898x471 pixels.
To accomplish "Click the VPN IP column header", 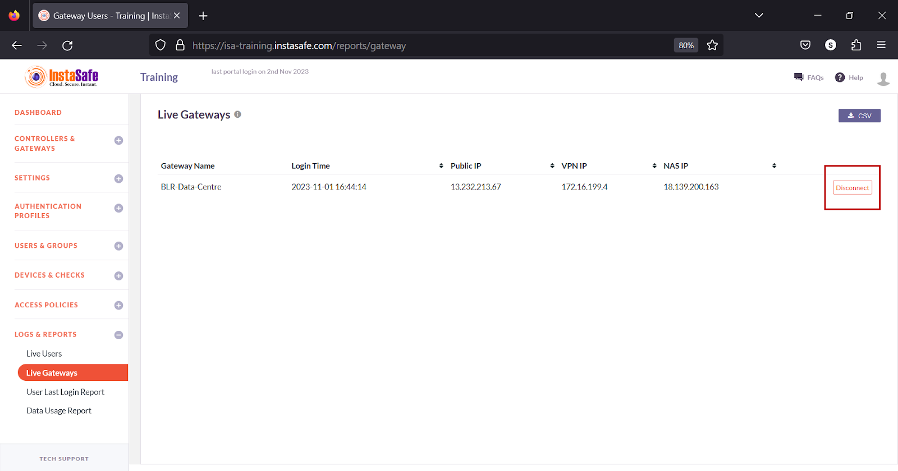I will tap(574, 166).
